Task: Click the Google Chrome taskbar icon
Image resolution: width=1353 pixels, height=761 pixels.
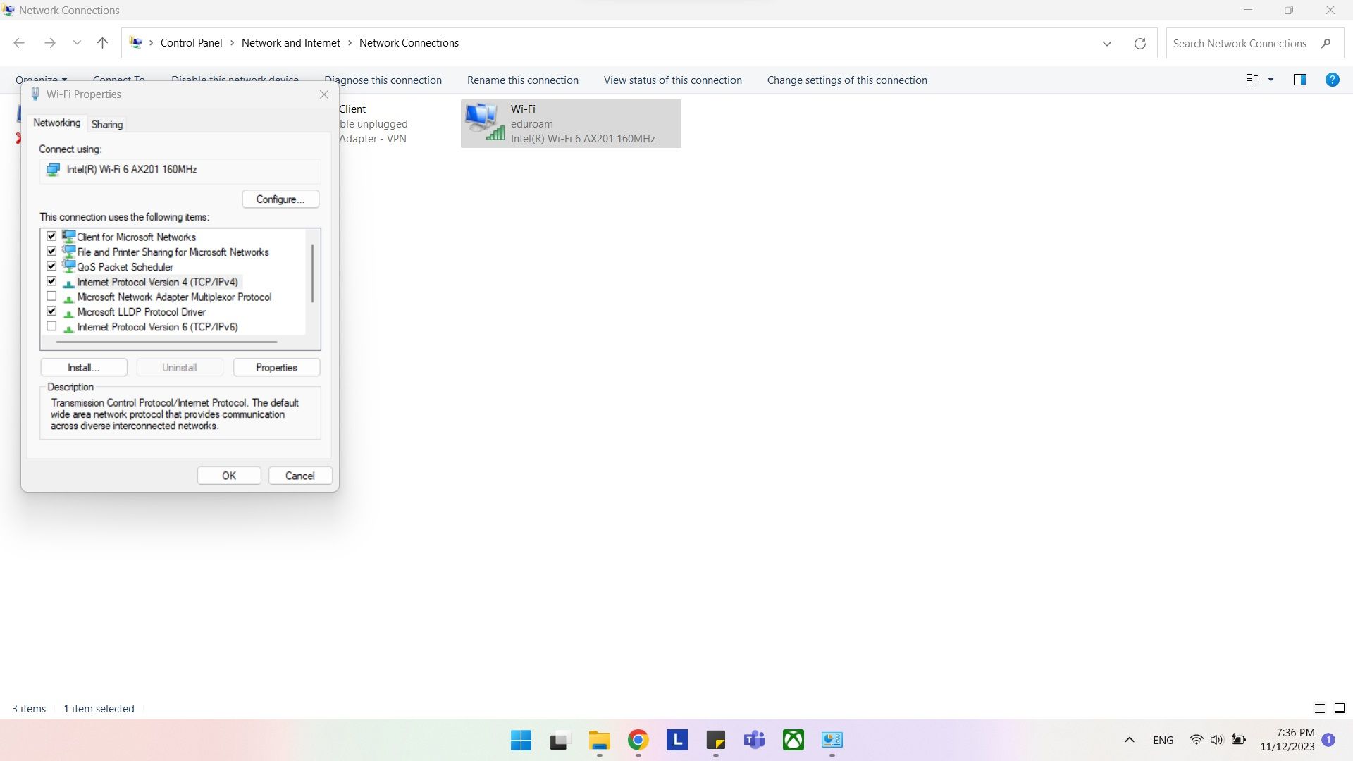Action: pyautogui.click(x=638, y=740)
